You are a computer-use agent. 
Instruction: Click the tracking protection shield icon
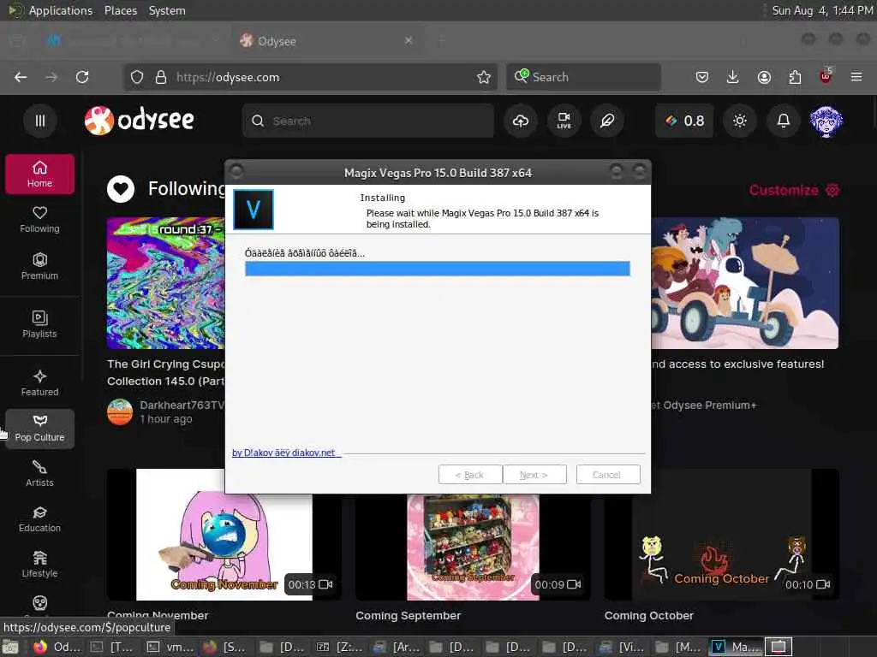[137, 77]
